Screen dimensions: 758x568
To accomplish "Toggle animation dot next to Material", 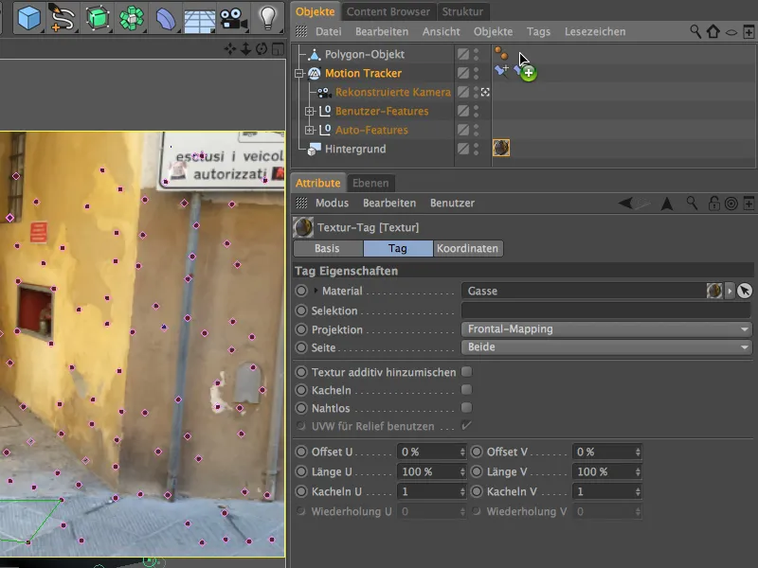I will point(301,291).
